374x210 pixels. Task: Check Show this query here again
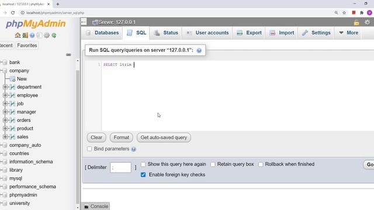point(143,164)
